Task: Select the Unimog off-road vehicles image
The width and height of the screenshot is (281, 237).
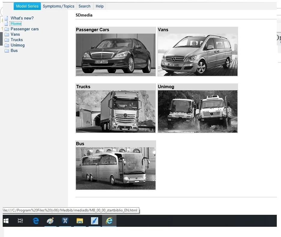Action: coord(198,111)
